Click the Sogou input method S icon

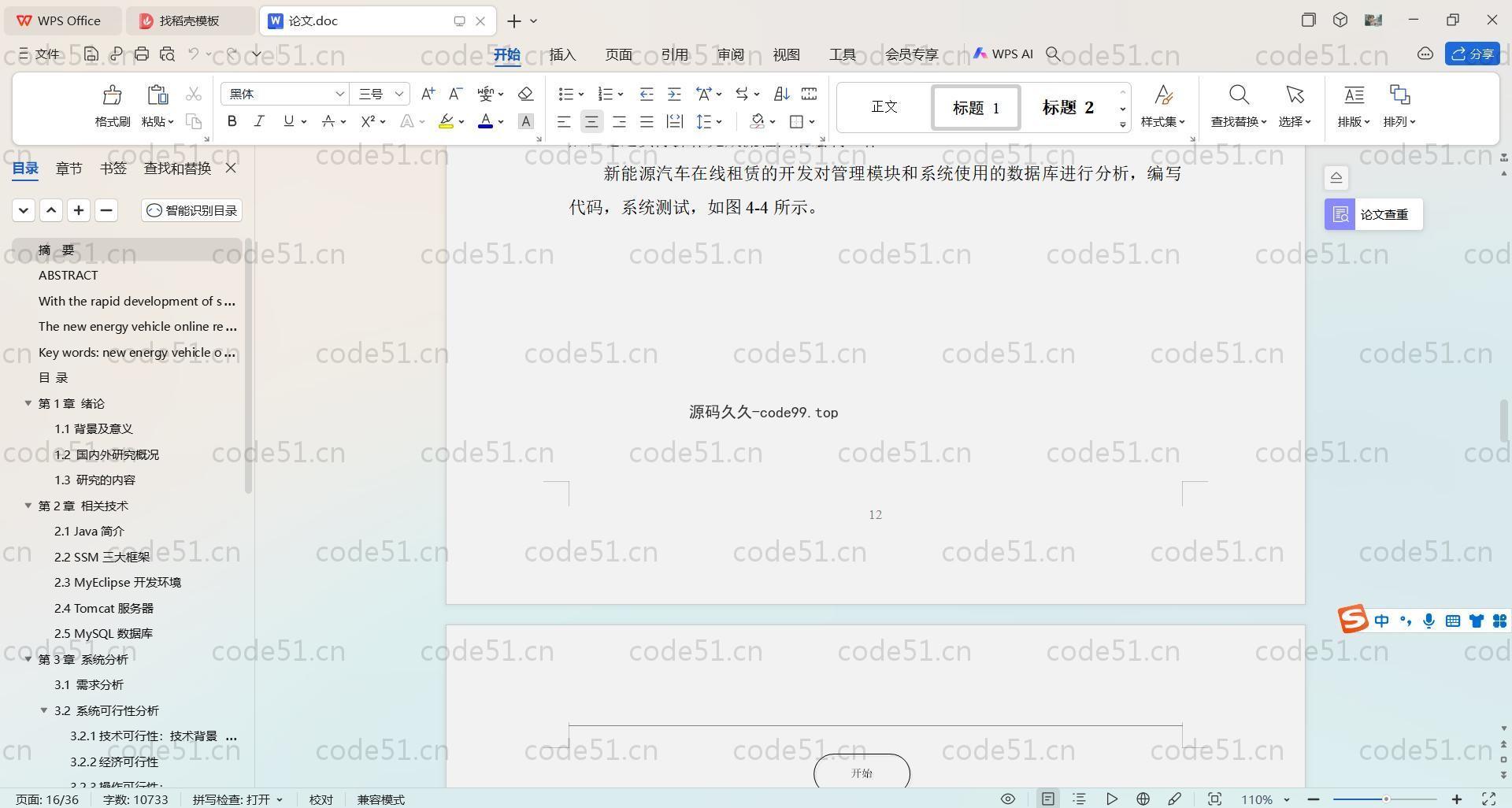point(1353,620)
